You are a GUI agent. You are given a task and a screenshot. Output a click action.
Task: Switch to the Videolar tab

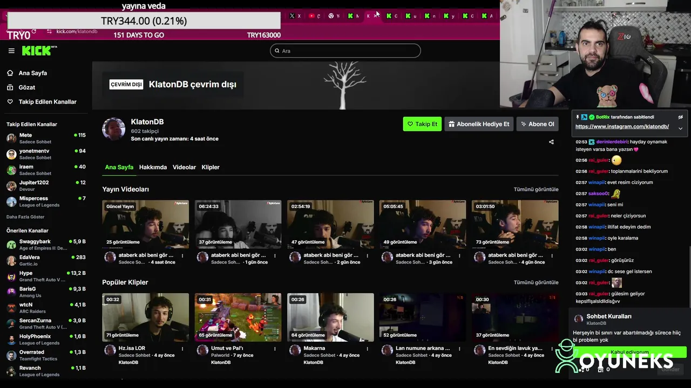pyautogui.click(x=184, y=167)
